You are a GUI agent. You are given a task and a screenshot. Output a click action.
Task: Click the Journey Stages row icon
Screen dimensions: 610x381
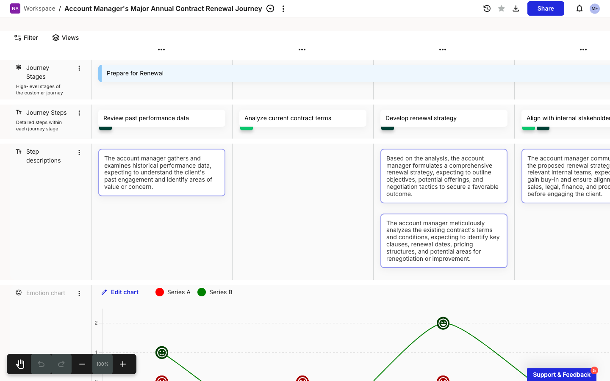tap(19, 67)
